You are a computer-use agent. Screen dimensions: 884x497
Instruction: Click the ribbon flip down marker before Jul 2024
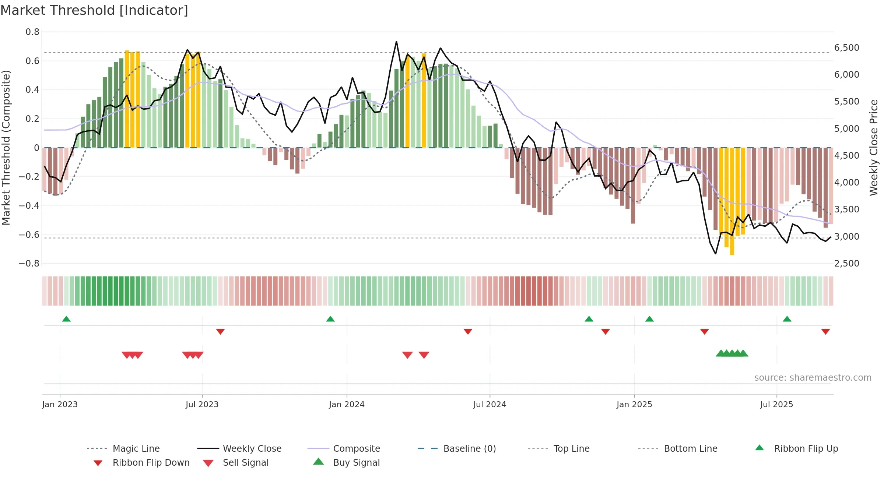(468, 332)
